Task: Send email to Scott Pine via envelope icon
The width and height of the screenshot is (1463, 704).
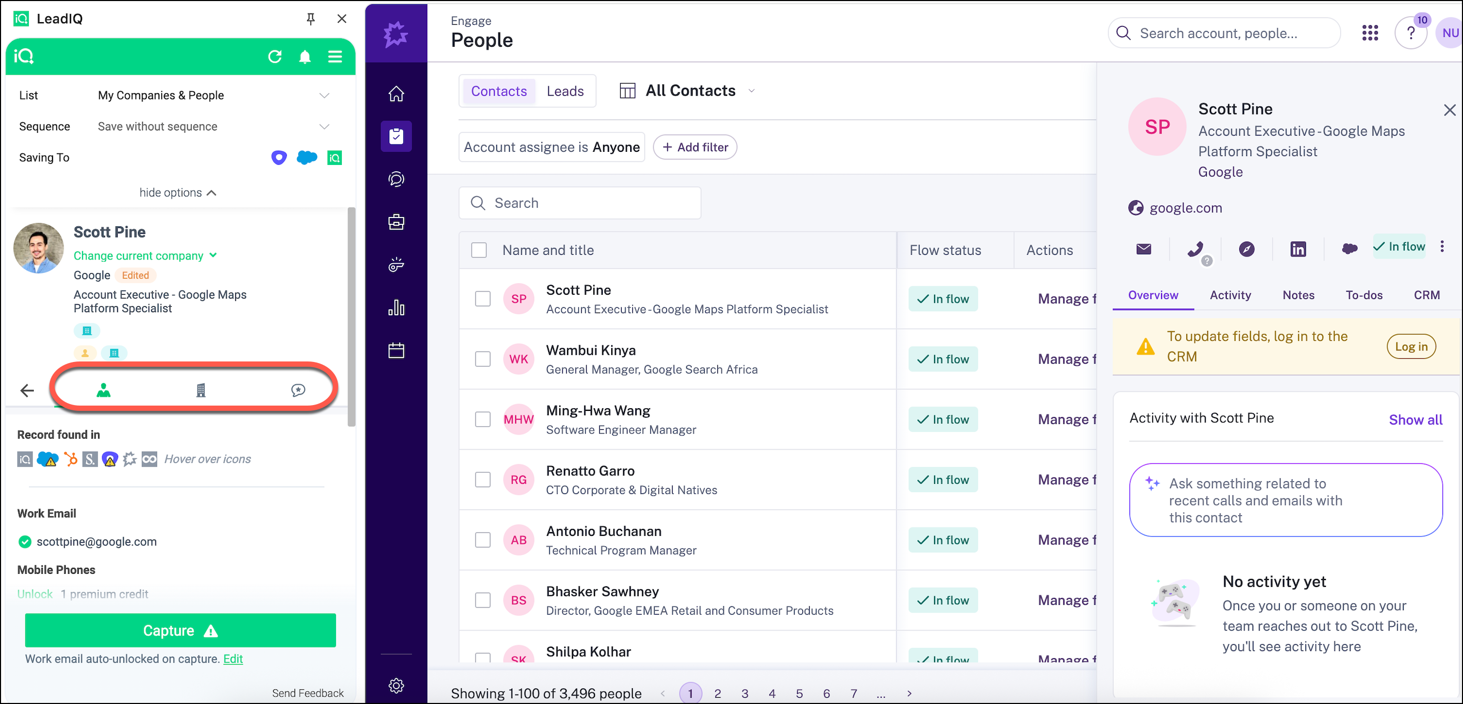Action: tap(1144, 249)
